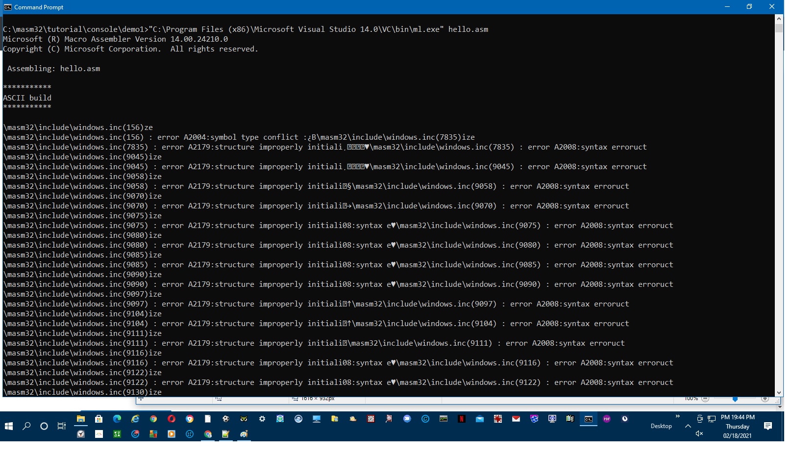Open the round clock icon next to the PDF icon

[625, 419]
